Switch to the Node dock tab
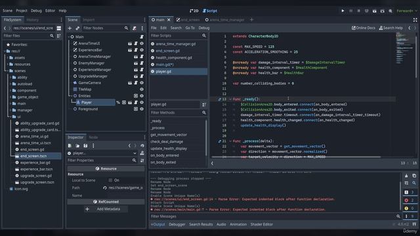The width and height of the screenshot is (420, 236). [x=93, y=138]
